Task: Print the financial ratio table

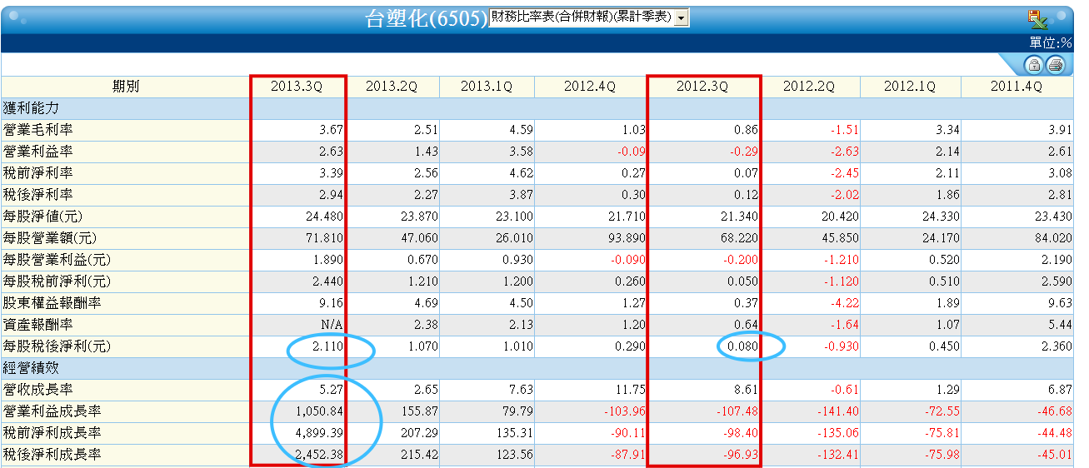Action: tap(1055, 65)
